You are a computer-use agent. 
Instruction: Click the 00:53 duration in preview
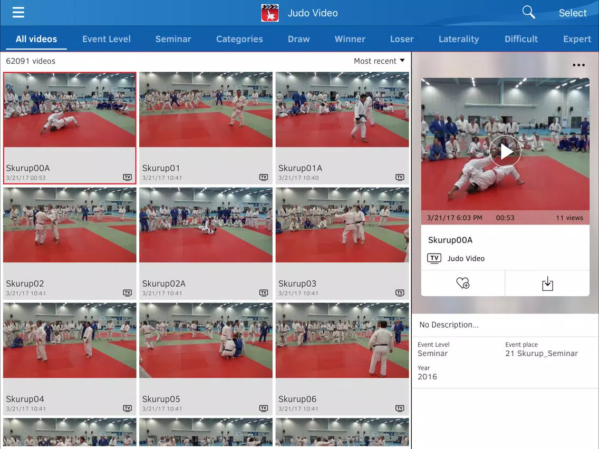coord(505,218)
